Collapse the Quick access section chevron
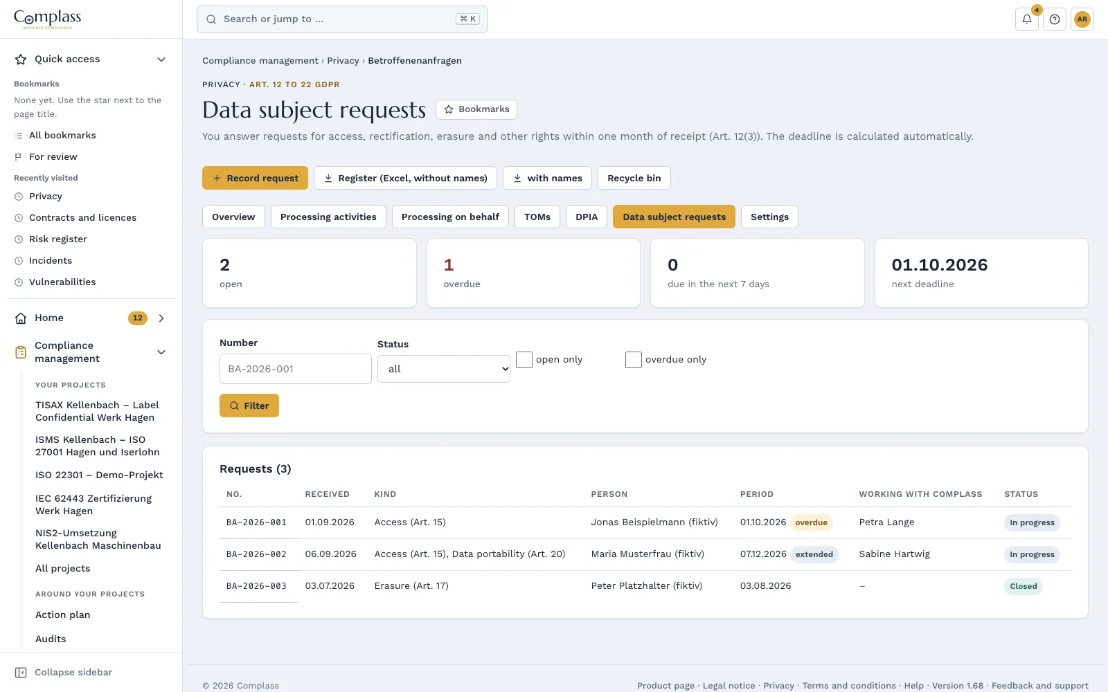Image resolution: width=1108 pixels, height=692 pixels. tap(161, 60)
